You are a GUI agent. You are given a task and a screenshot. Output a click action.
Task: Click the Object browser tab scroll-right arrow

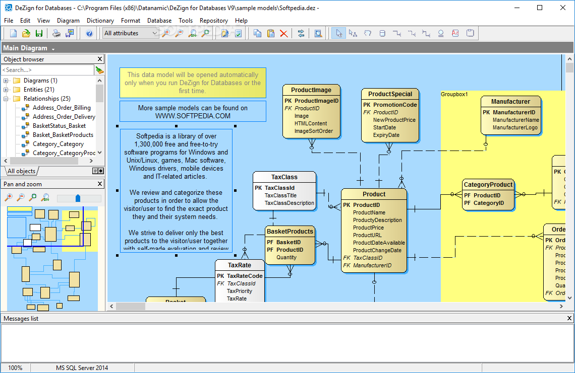[x=101, y=171]
